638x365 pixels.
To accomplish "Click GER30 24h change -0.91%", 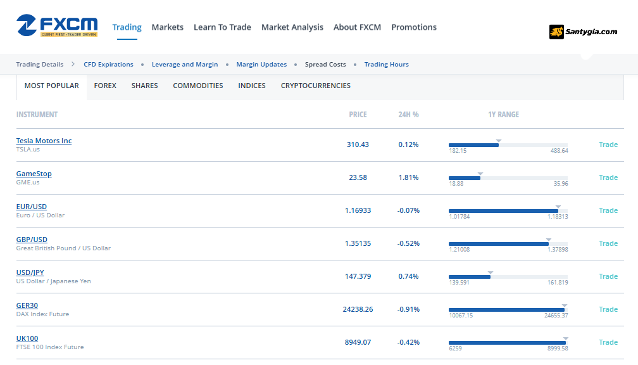I will tap(408, 310).
